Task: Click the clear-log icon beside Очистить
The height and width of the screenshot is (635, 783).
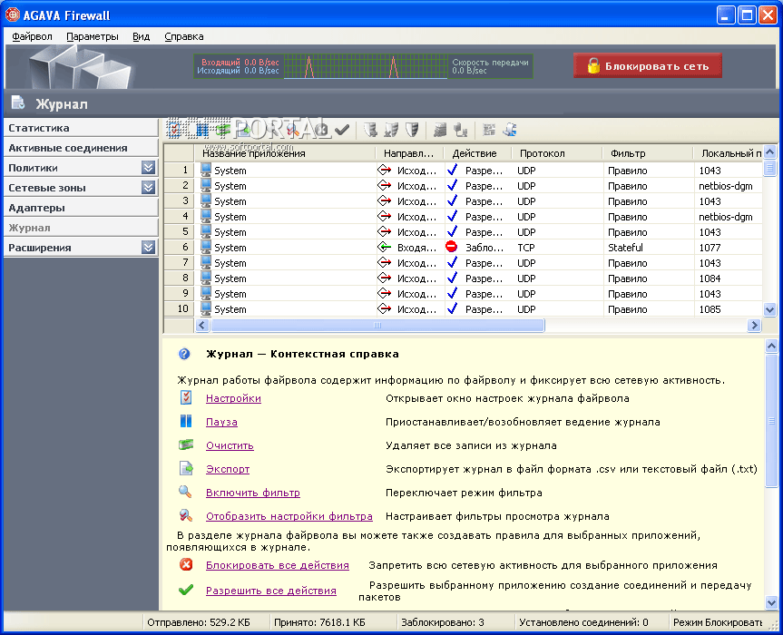Action: coord(186,445)
